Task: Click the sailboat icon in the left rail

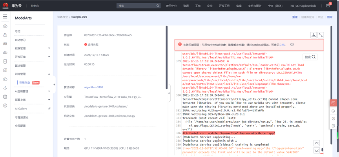Action: click(x=5, y=88)
